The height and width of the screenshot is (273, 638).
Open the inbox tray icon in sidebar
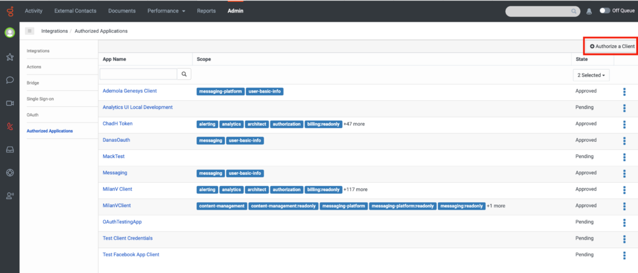pyautogui.click(x=10, y=149)
